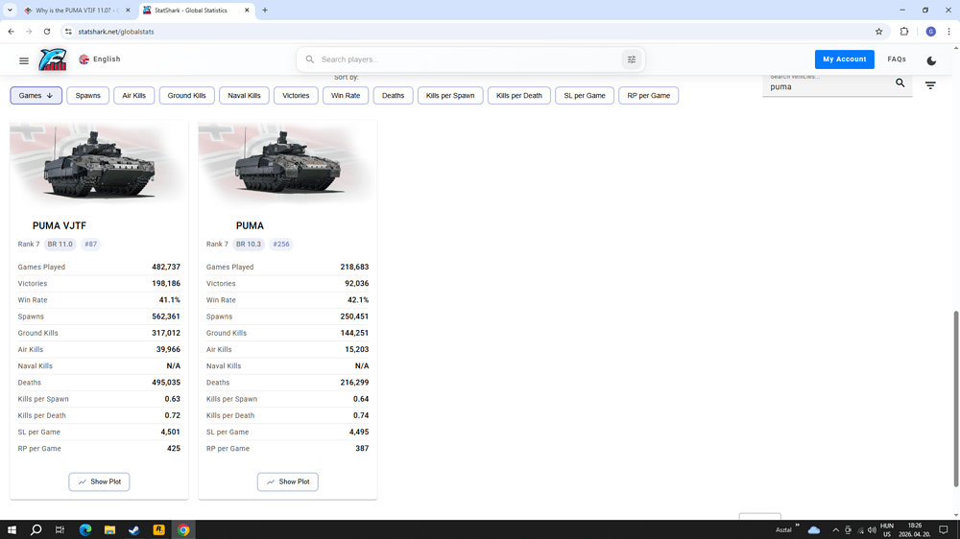Switch to the Why is the PUMA VJTF tab
The image size is (960, 539).
point(76,11)
